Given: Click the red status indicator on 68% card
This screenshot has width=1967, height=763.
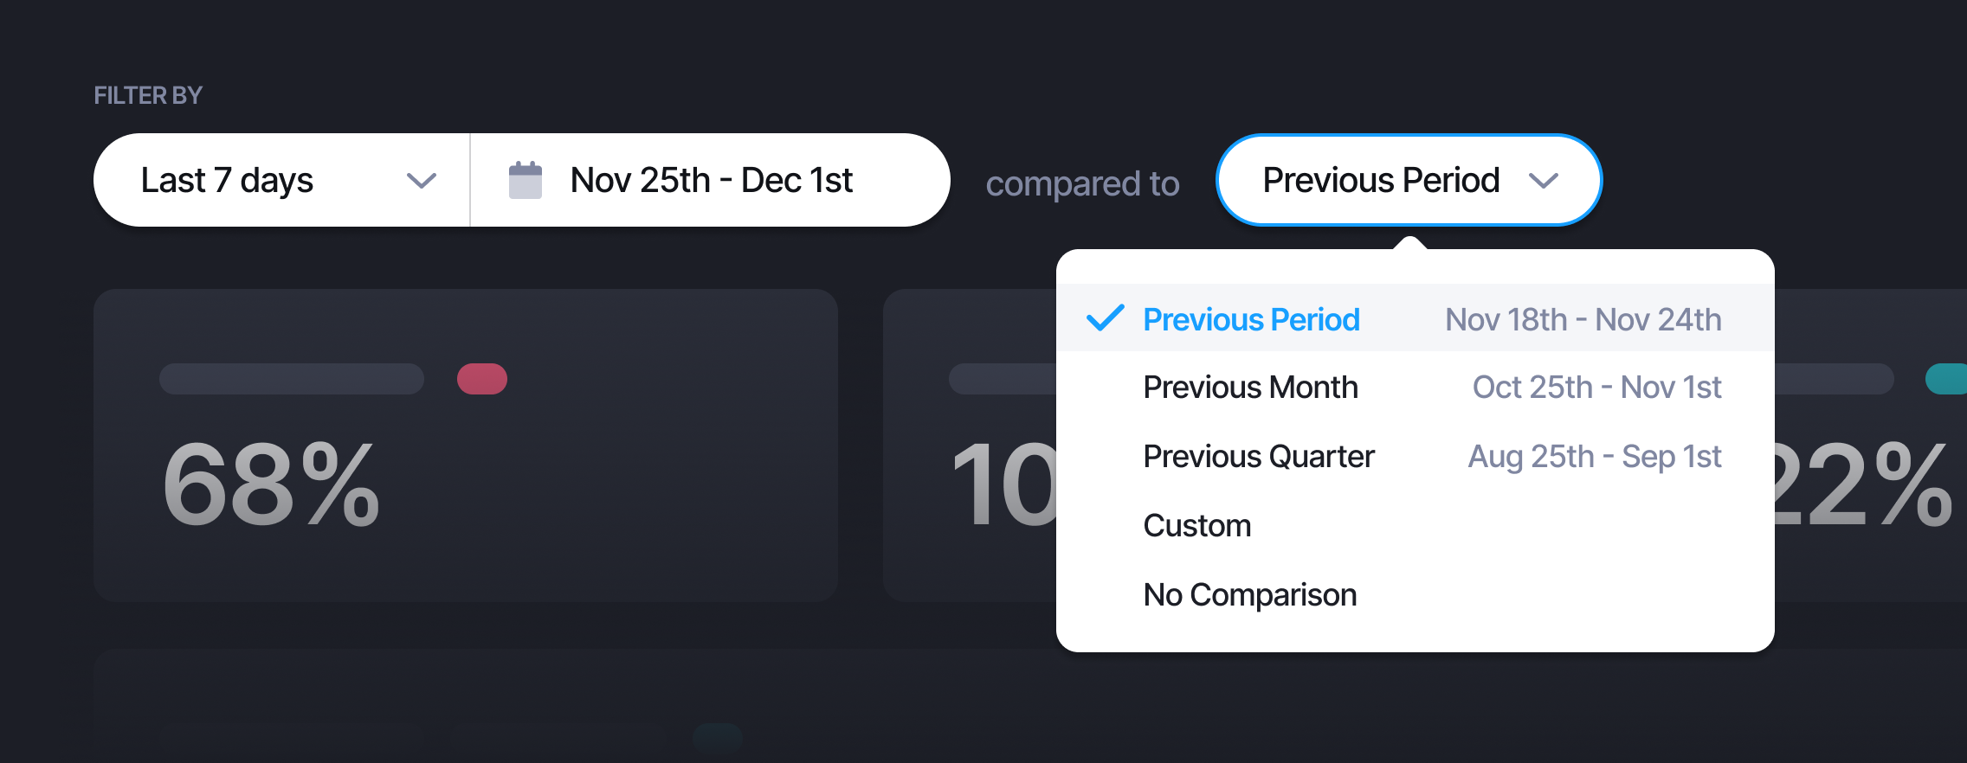Looking at the screenshot, I should coord(481,378).
